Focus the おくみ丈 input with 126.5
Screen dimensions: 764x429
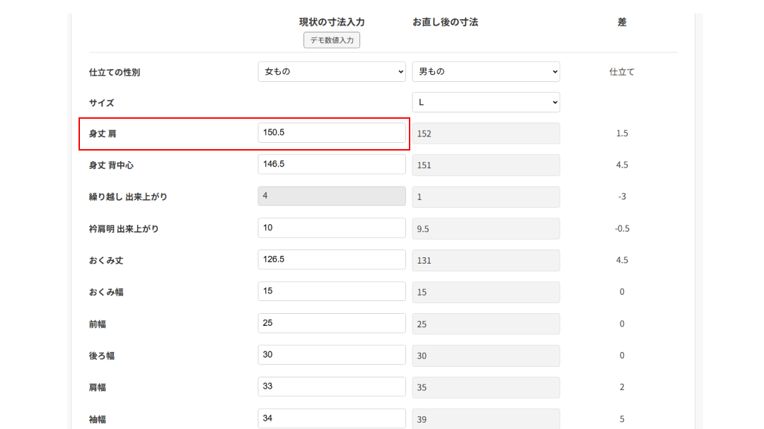click(332, 259)
